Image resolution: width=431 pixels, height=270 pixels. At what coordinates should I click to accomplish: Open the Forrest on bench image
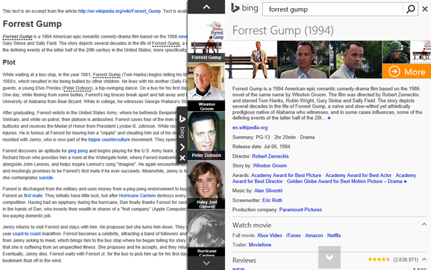(x=251, y=59)
